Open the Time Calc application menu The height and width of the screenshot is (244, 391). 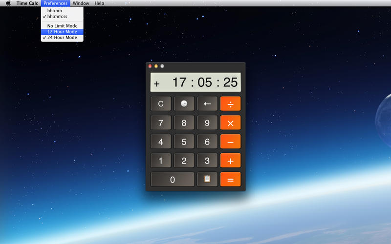pos(27,3)
